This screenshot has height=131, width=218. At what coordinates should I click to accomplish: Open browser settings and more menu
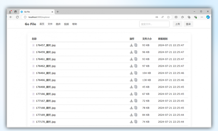202,17
